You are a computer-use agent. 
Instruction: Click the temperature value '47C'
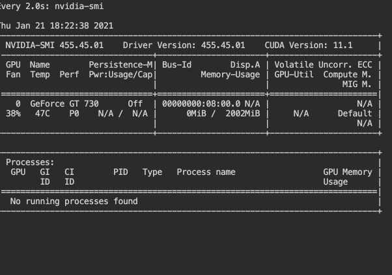[x=42, y=114]
